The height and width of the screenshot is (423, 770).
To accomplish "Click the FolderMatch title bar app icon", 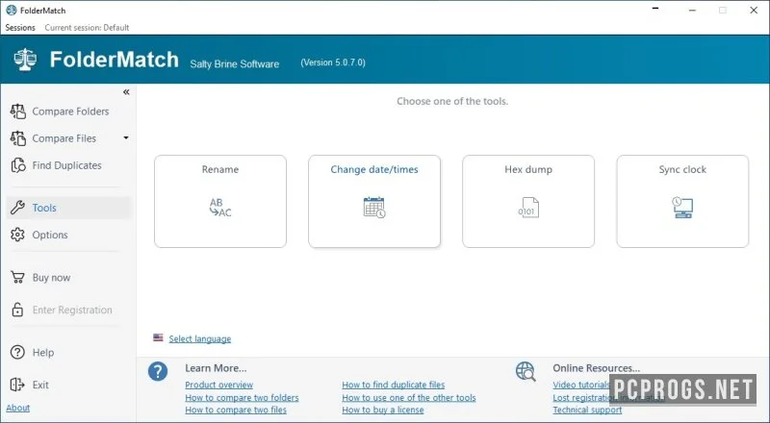I will (x=12, y=11).
